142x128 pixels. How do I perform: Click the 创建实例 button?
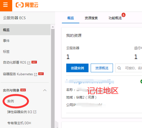click(x=77, y=68)
